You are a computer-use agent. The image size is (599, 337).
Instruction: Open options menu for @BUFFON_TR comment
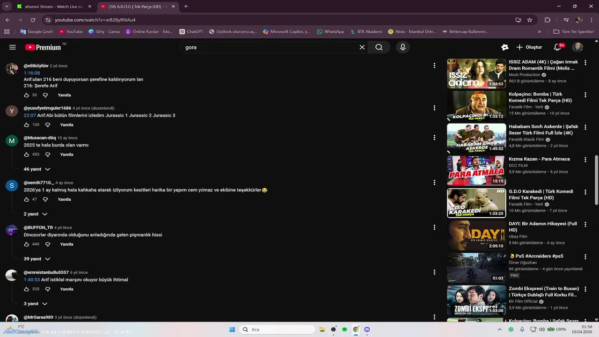coord(434,227)
